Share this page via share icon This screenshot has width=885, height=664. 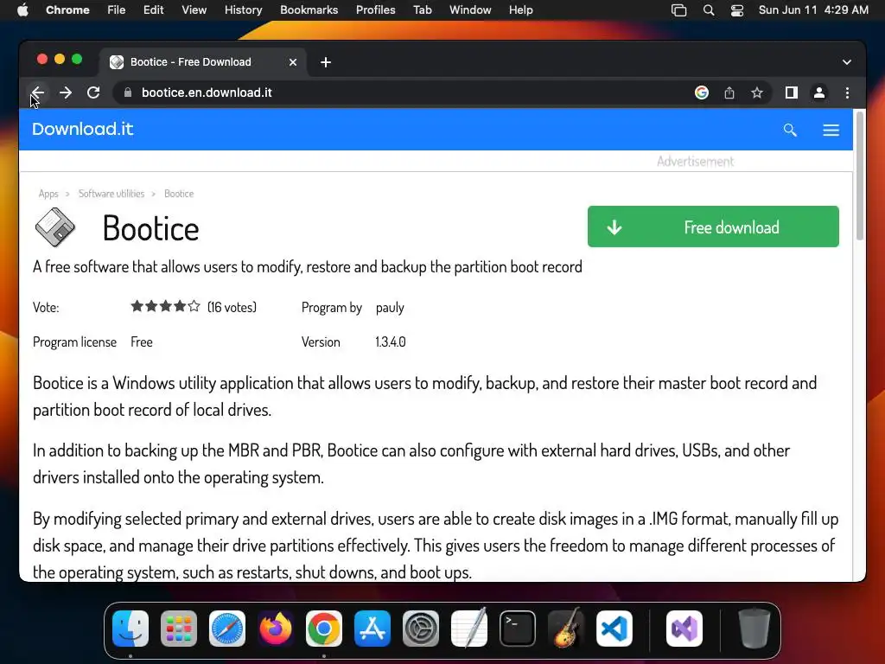pyautogui.click(x=729, y=93)
